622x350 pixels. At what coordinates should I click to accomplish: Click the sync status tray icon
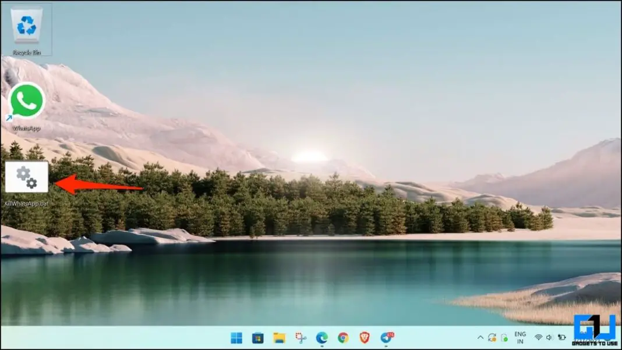pyautogui.click(x=492, y=337)
